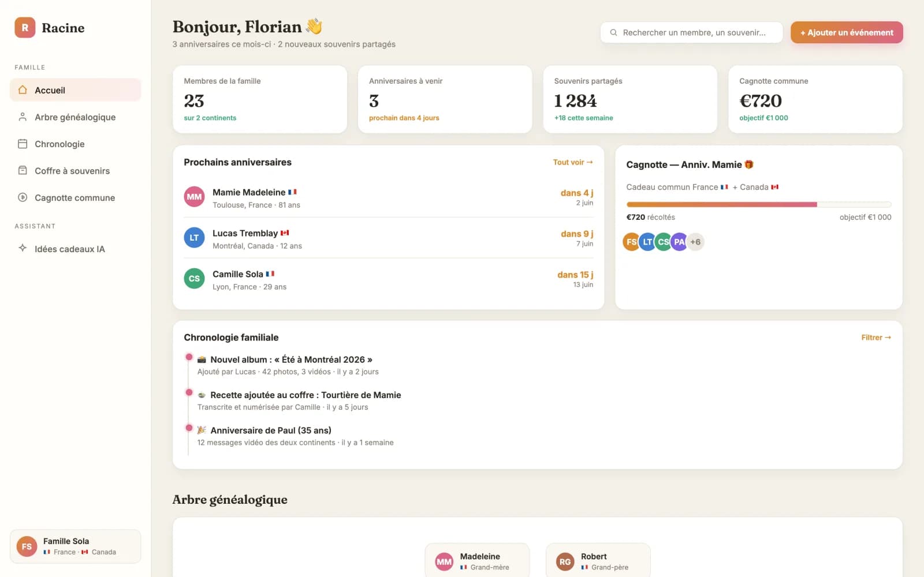The width and height of the screenshot is (924, 577).
Task: Click LT contributor avatar in Cagnotte card
Action: (647, 242)
